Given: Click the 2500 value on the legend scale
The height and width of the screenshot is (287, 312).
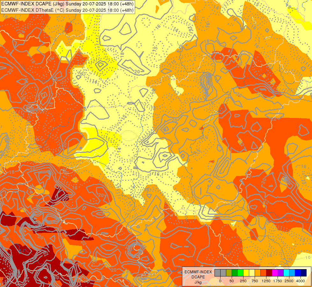Looking at the screenshot, I should [289, 281].
